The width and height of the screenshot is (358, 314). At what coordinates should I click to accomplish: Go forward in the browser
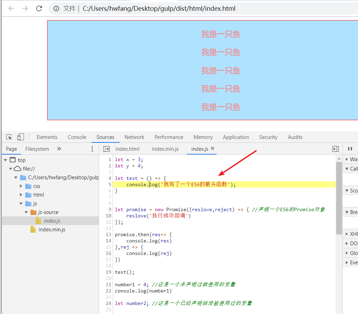click(25, 8)
